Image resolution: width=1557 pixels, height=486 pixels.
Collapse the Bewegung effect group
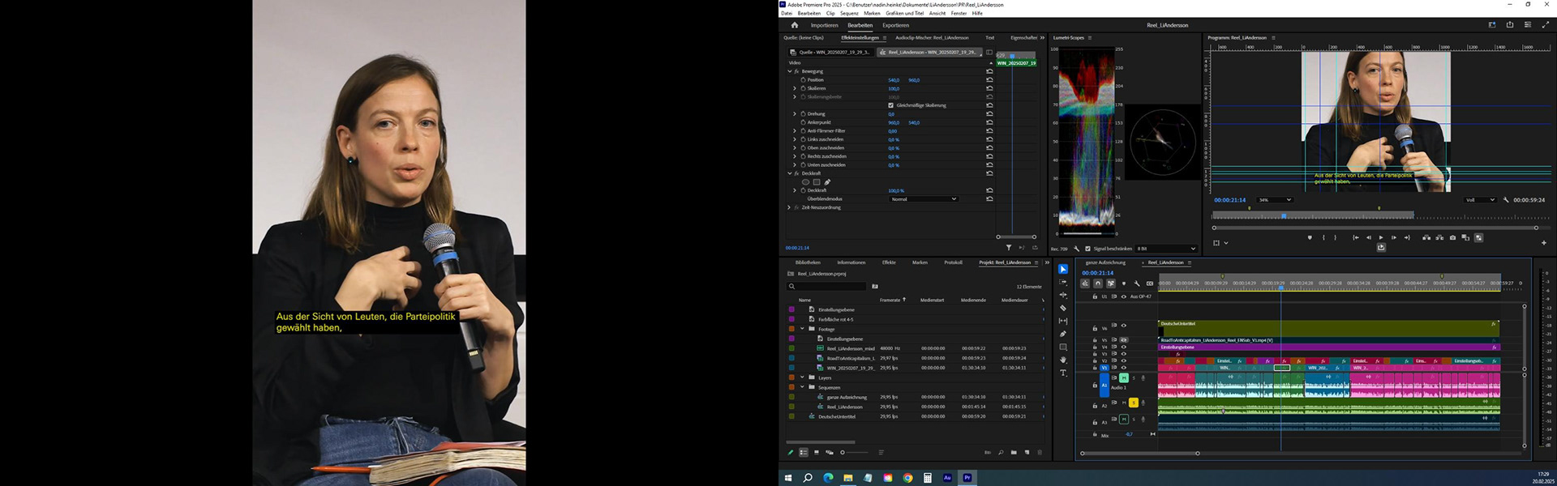[x=790, y=71]
